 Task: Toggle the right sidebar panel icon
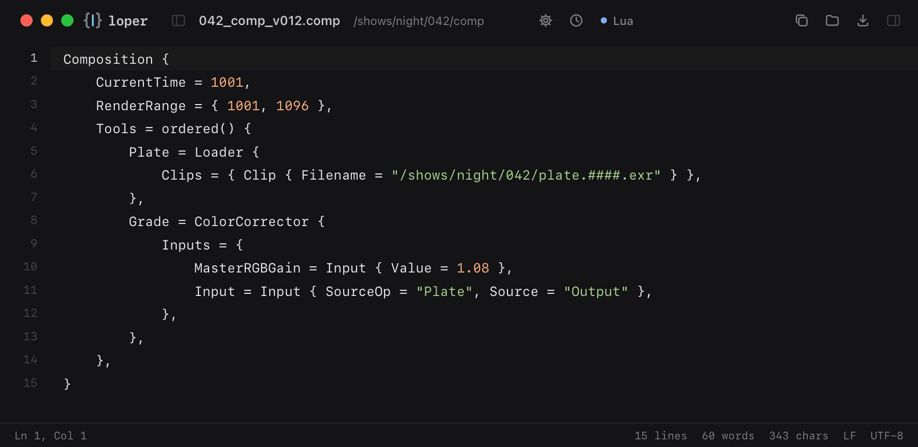tap(894, 20)
